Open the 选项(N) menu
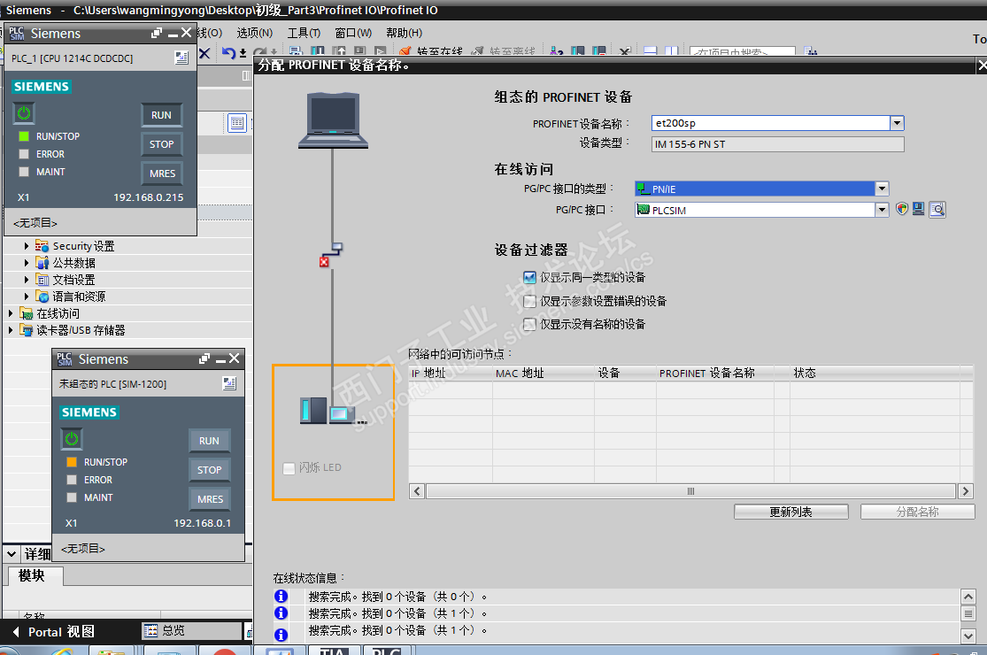Viewport: 987px width, 655px height. pos(254,33)
